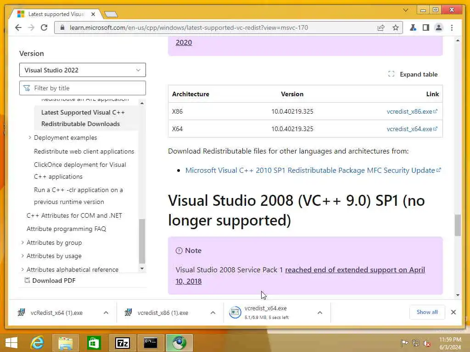
Task: Bookmark this page with the star icon
Action: point(396,28)
